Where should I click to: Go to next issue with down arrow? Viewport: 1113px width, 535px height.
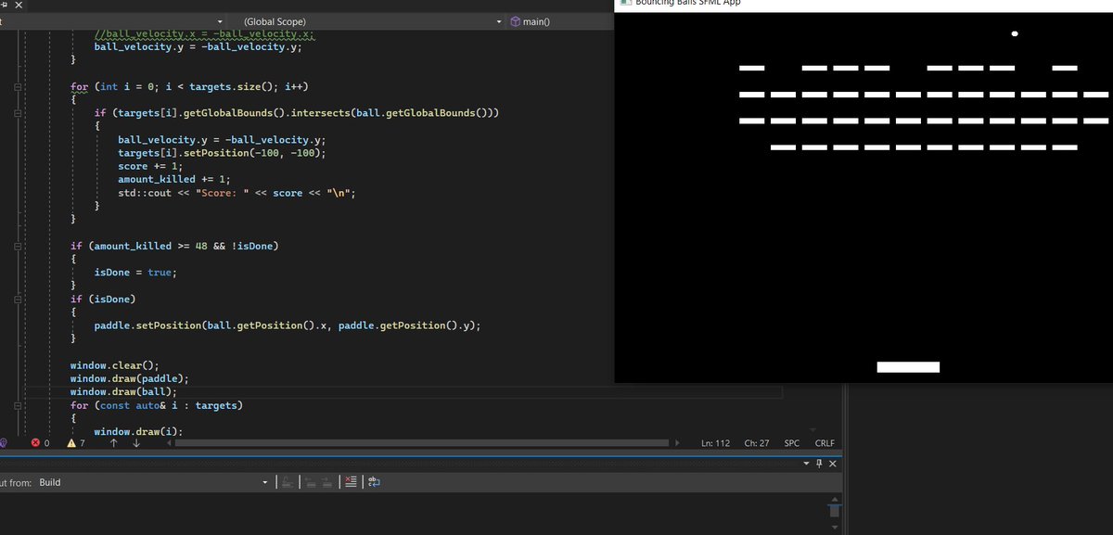coord(136,443)
